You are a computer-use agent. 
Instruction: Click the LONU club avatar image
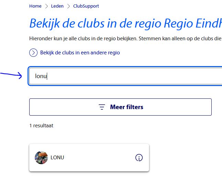[x=41, y=158]
